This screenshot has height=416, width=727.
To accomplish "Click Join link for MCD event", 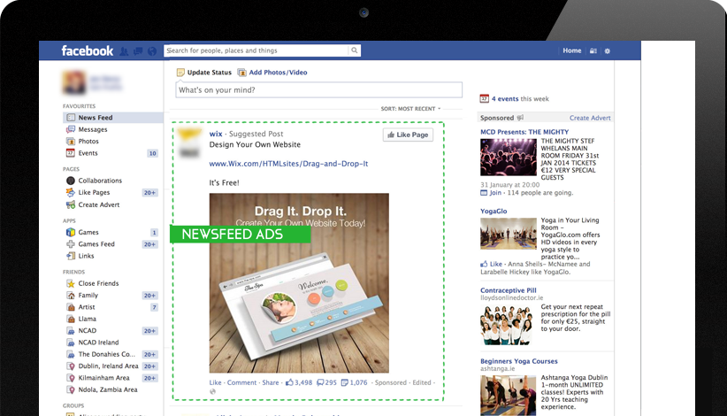I will 495,192.
